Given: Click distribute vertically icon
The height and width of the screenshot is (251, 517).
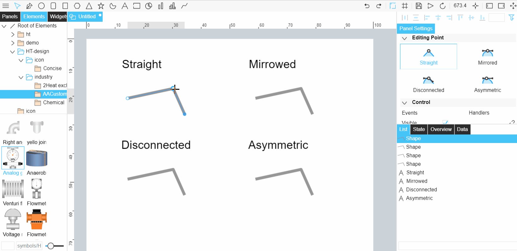Looking at the screenshot, I should [416, 18].
